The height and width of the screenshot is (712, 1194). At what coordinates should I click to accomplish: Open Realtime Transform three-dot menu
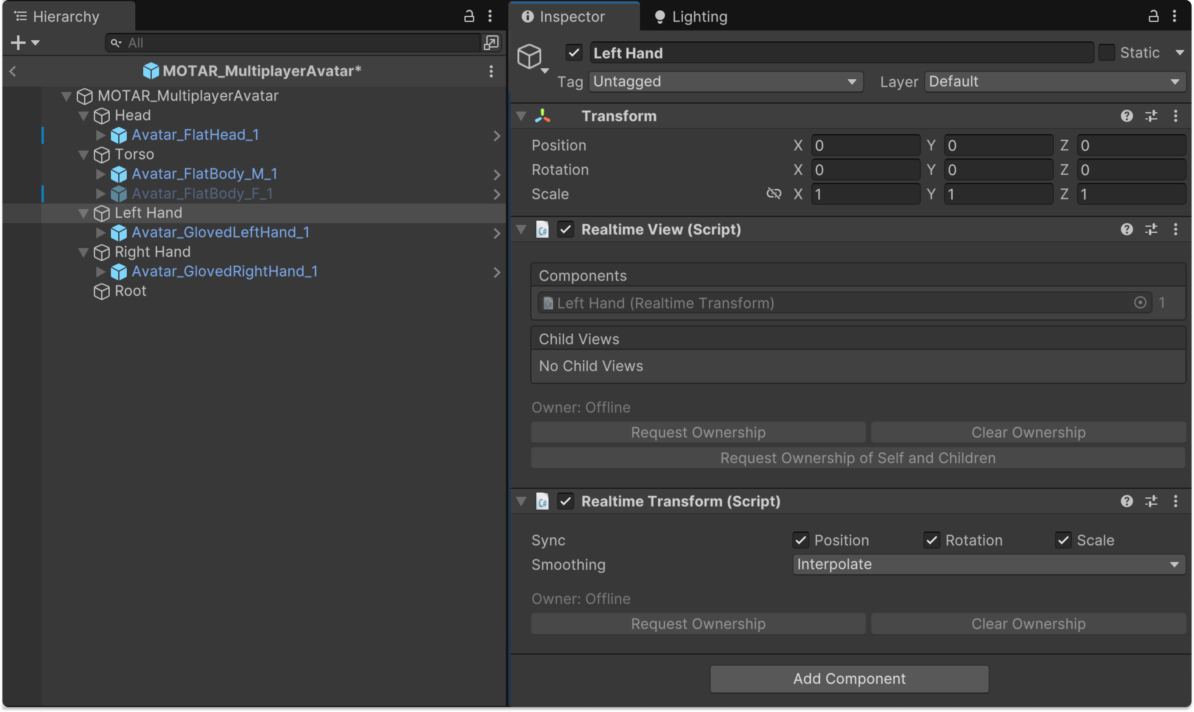tap(1175, 501)
